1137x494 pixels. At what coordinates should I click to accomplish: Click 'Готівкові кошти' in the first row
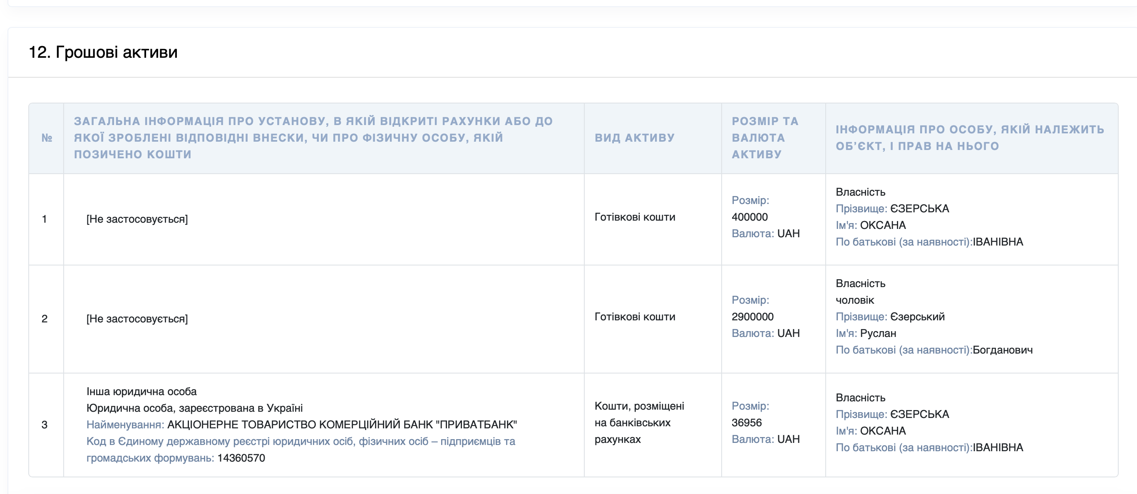(x=634, y=217)
